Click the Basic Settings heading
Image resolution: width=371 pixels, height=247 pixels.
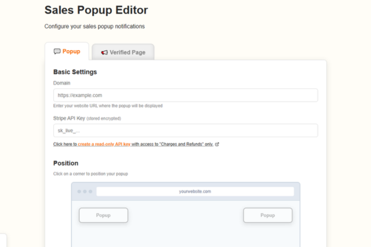coord(75,72)
